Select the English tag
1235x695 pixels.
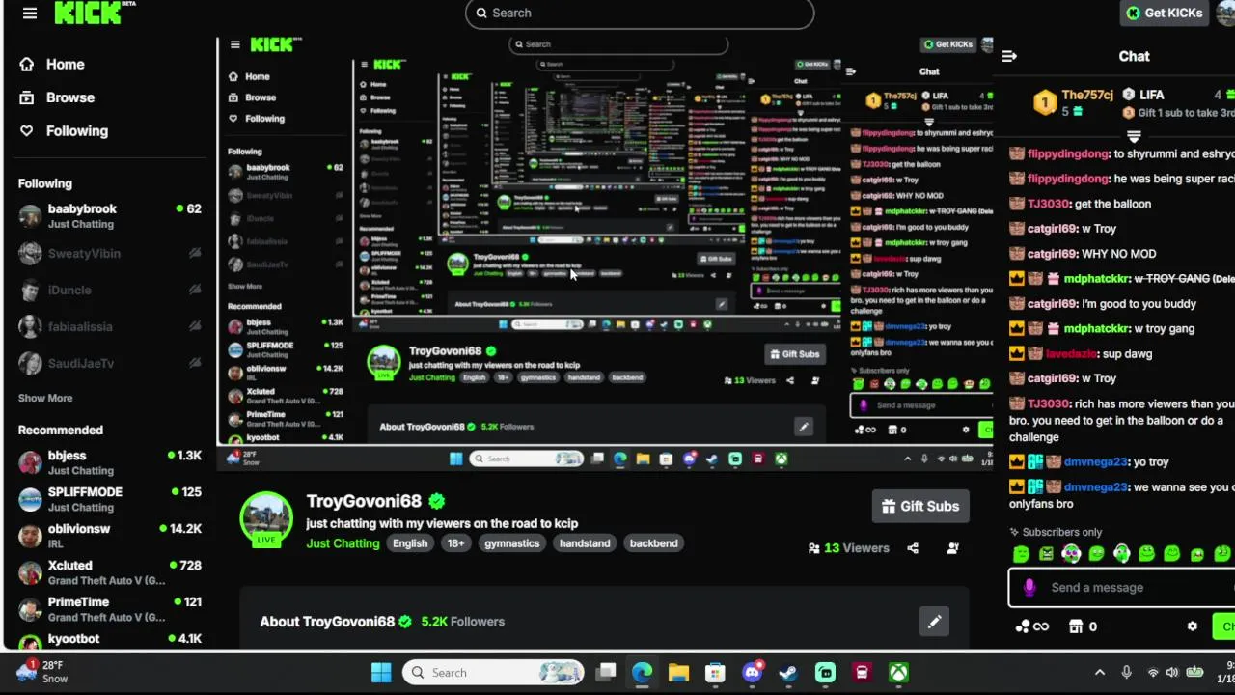[x=410, y=543]
